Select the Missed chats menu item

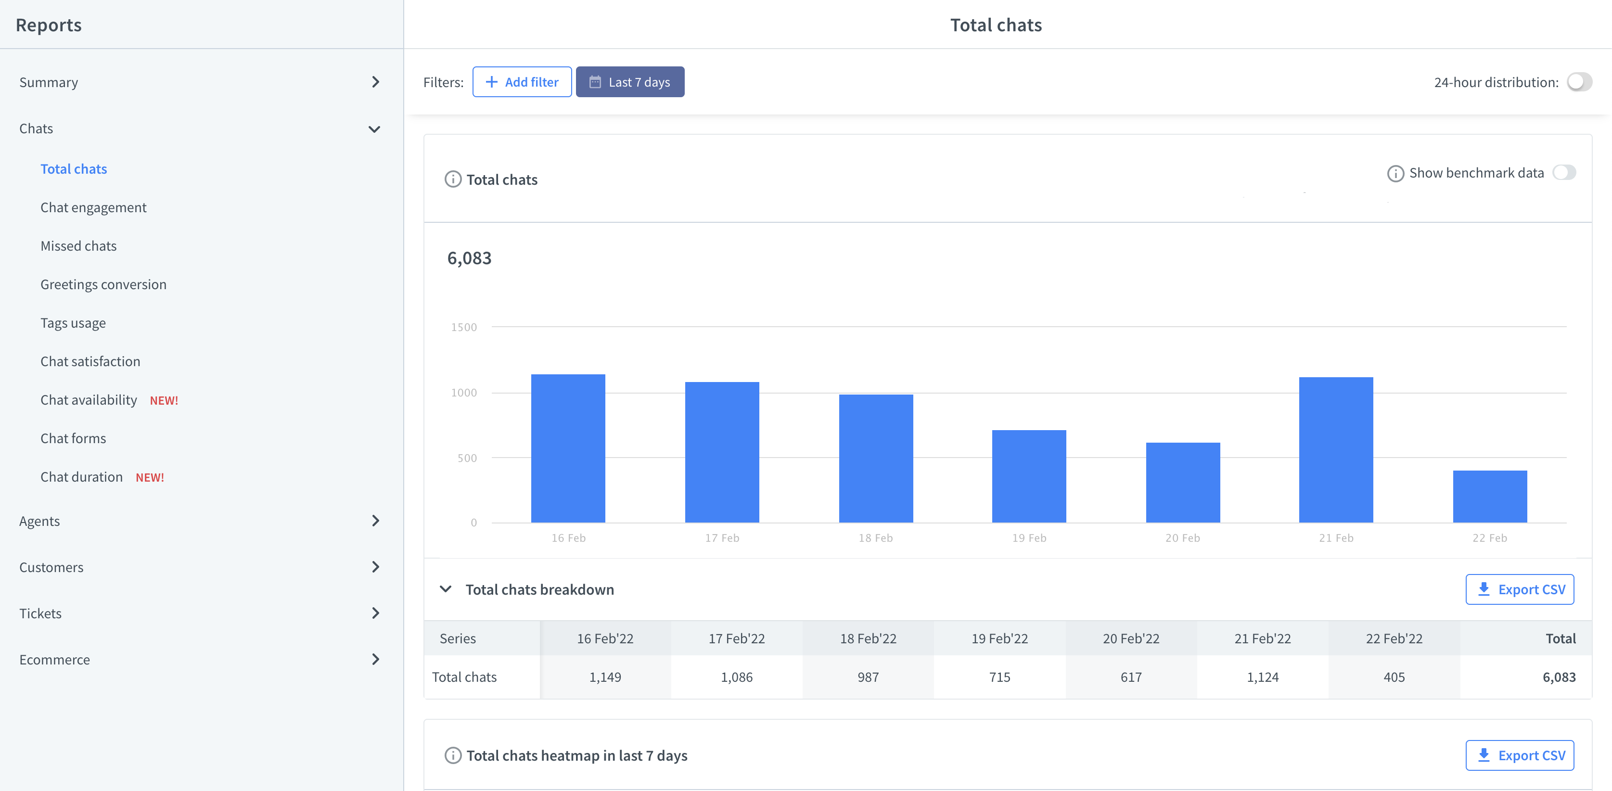point(77,245)
